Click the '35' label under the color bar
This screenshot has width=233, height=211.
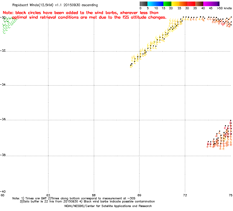(x=195, y=8)
